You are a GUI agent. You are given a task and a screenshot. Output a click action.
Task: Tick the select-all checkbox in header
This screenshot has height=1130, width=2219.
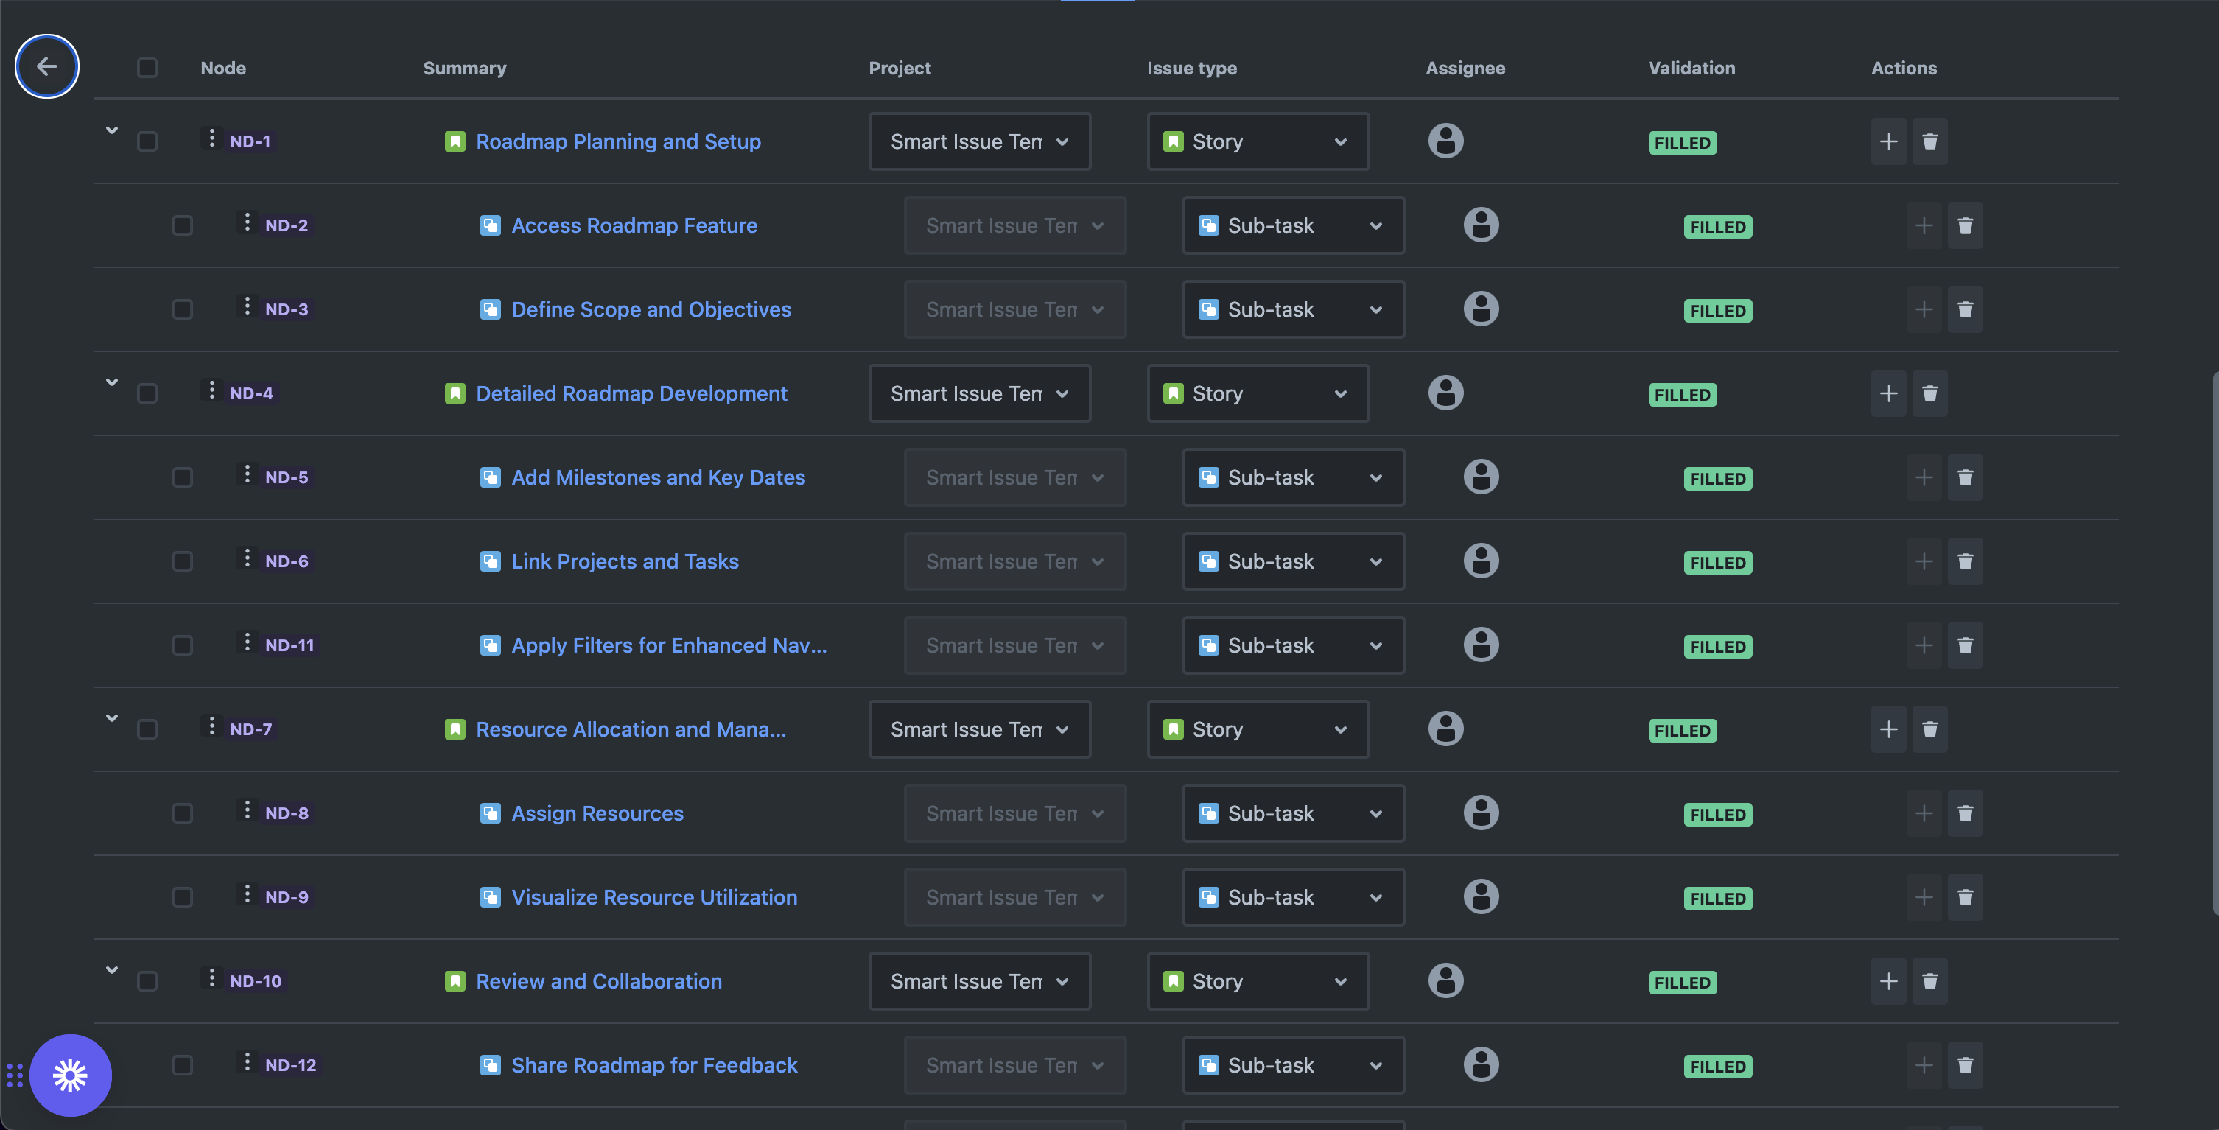(147, 68)
